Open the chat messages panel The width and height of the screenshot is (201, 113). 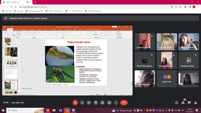point(189,103)
